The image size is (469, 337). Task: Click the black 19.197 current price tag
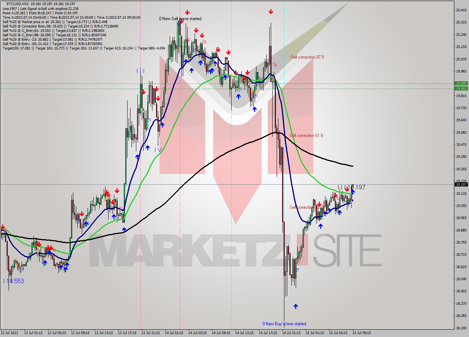click(x=461, y=184)
